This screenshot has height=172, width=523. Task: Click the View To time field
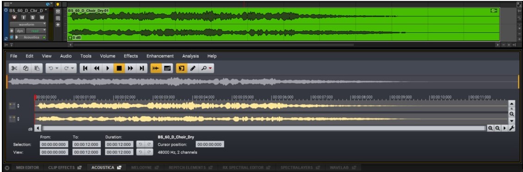tap(86, 152)
